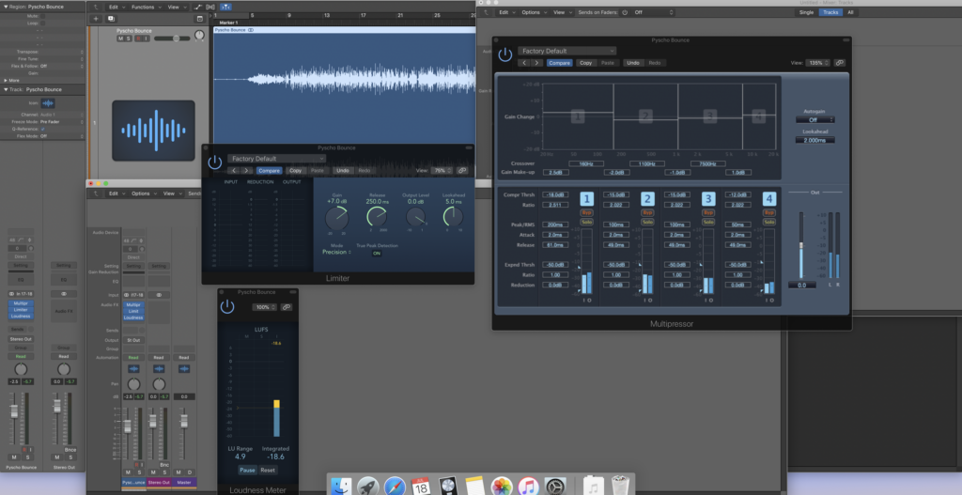Solo band 2 in Multipressor
Screen dimensions: 962x495
point(647,222)
